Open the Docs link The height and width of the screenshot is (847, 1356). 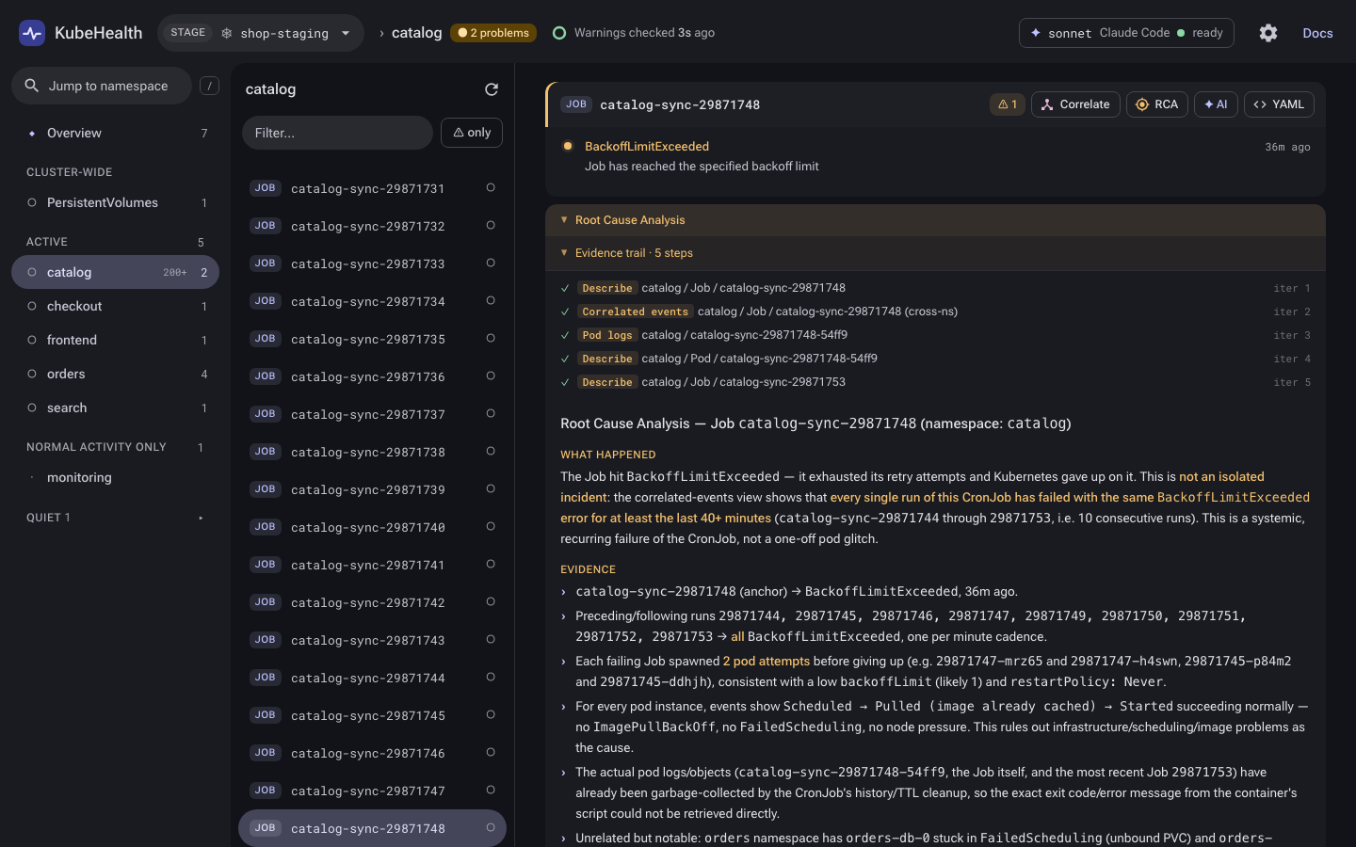pyautogui.click(x=1317, y=33)
